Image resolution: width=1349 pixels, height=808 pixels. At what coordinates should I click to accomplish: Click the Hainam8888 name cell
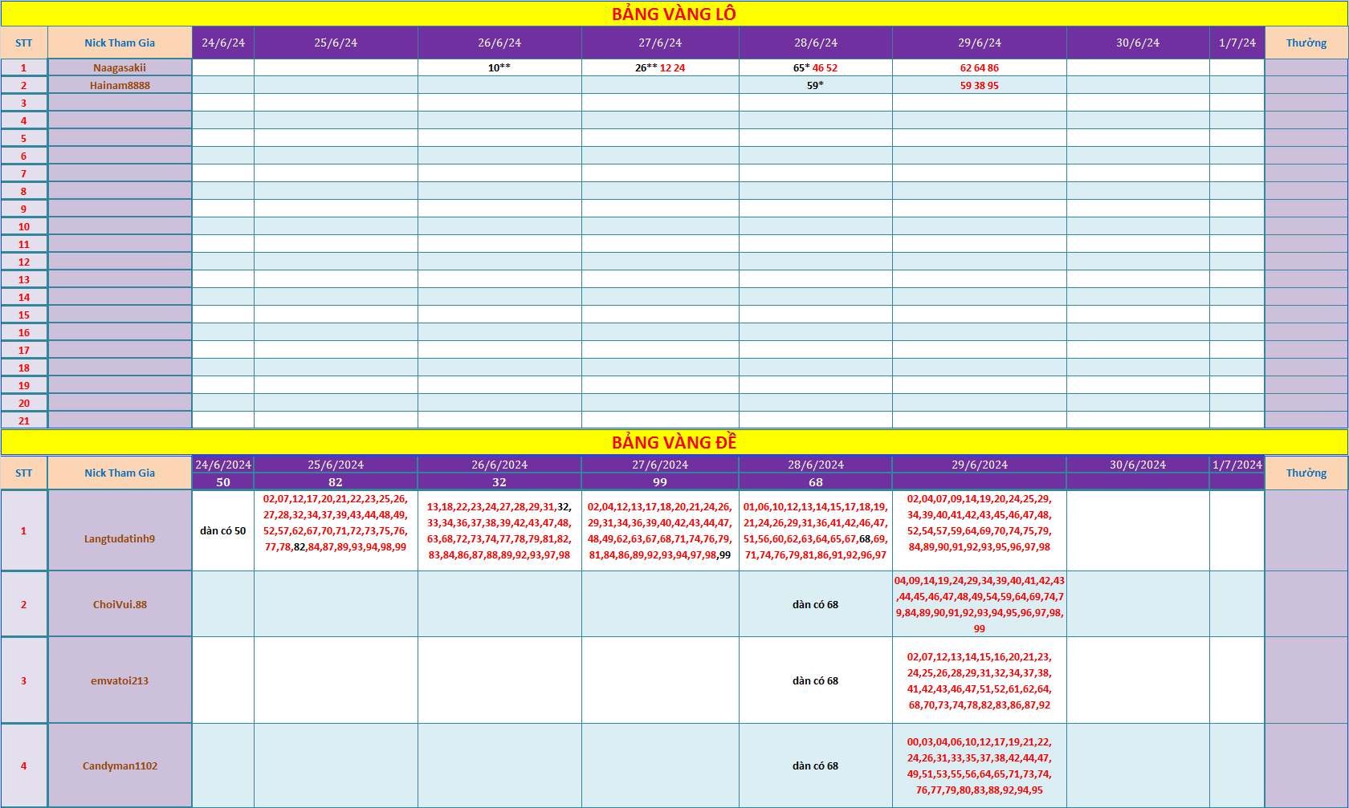[x=120, y=85]
